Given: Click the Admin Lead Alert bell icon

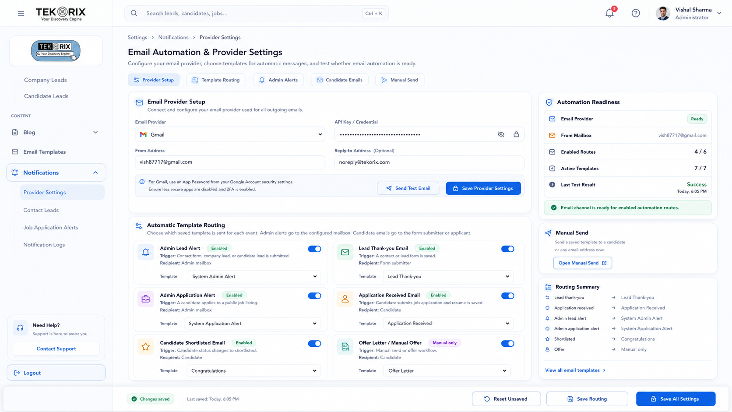Looking at the screenshot, I should [146, 252].
